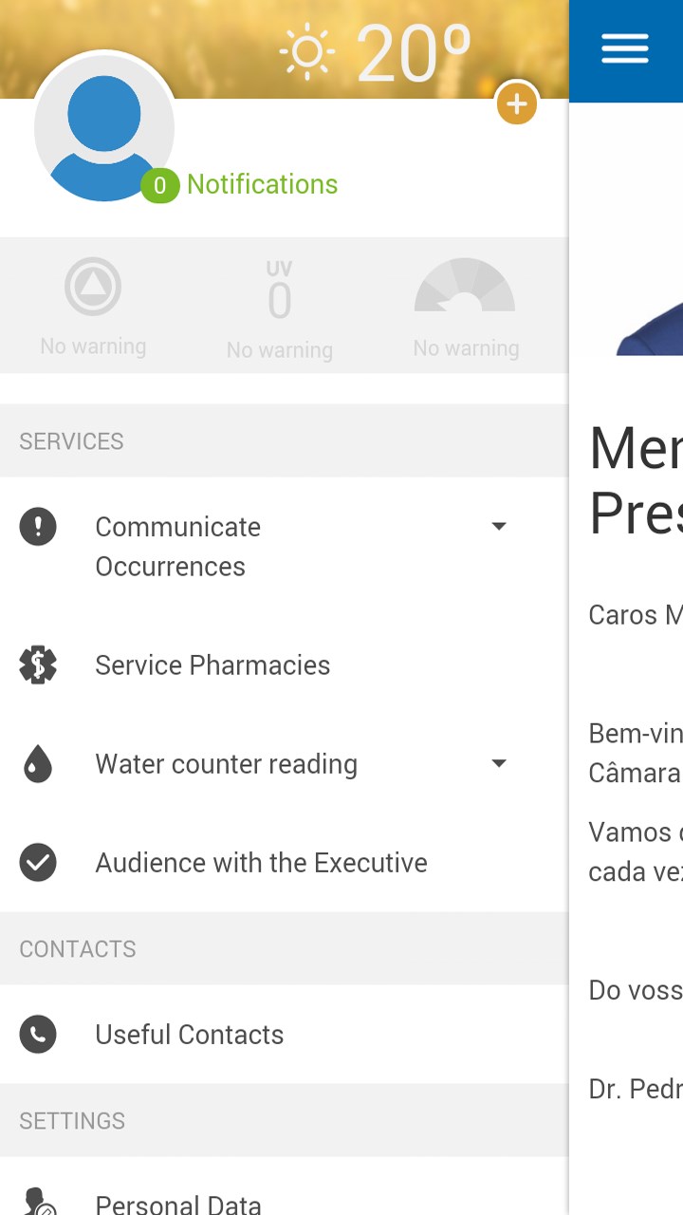Tap the orange plus button

click(517, 103)
